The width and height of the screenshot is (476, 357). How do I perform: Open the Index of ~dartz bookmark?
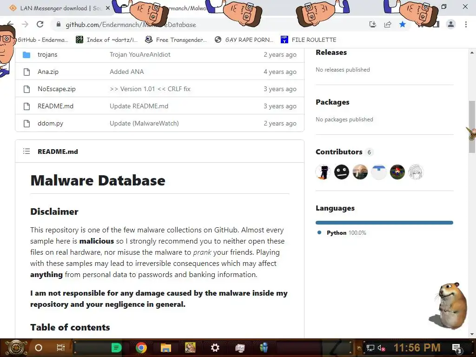pos(107,40)
